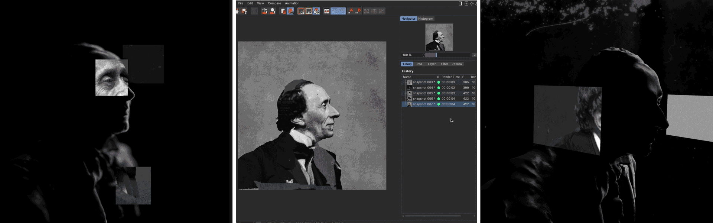Set current image as A

351,11
